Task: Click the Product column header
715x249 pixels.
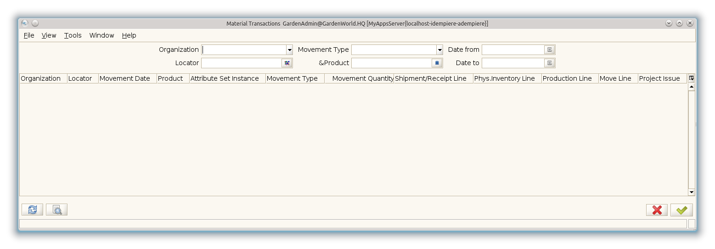Action: (x=170, y=78)
